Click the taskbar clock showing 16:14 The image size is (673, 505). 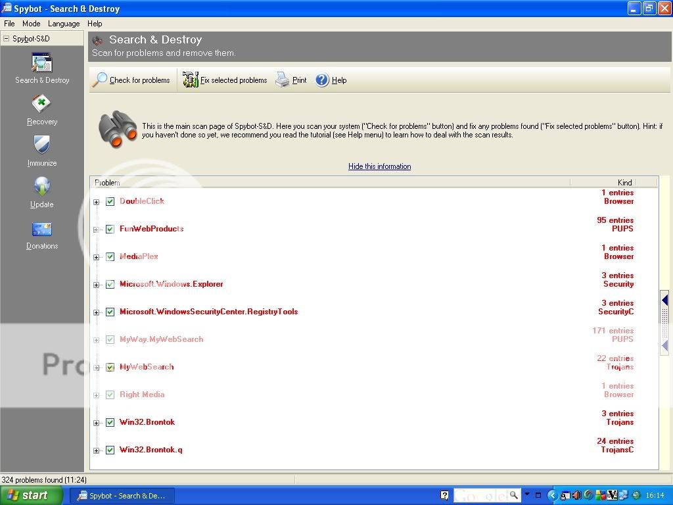(655, 496)
